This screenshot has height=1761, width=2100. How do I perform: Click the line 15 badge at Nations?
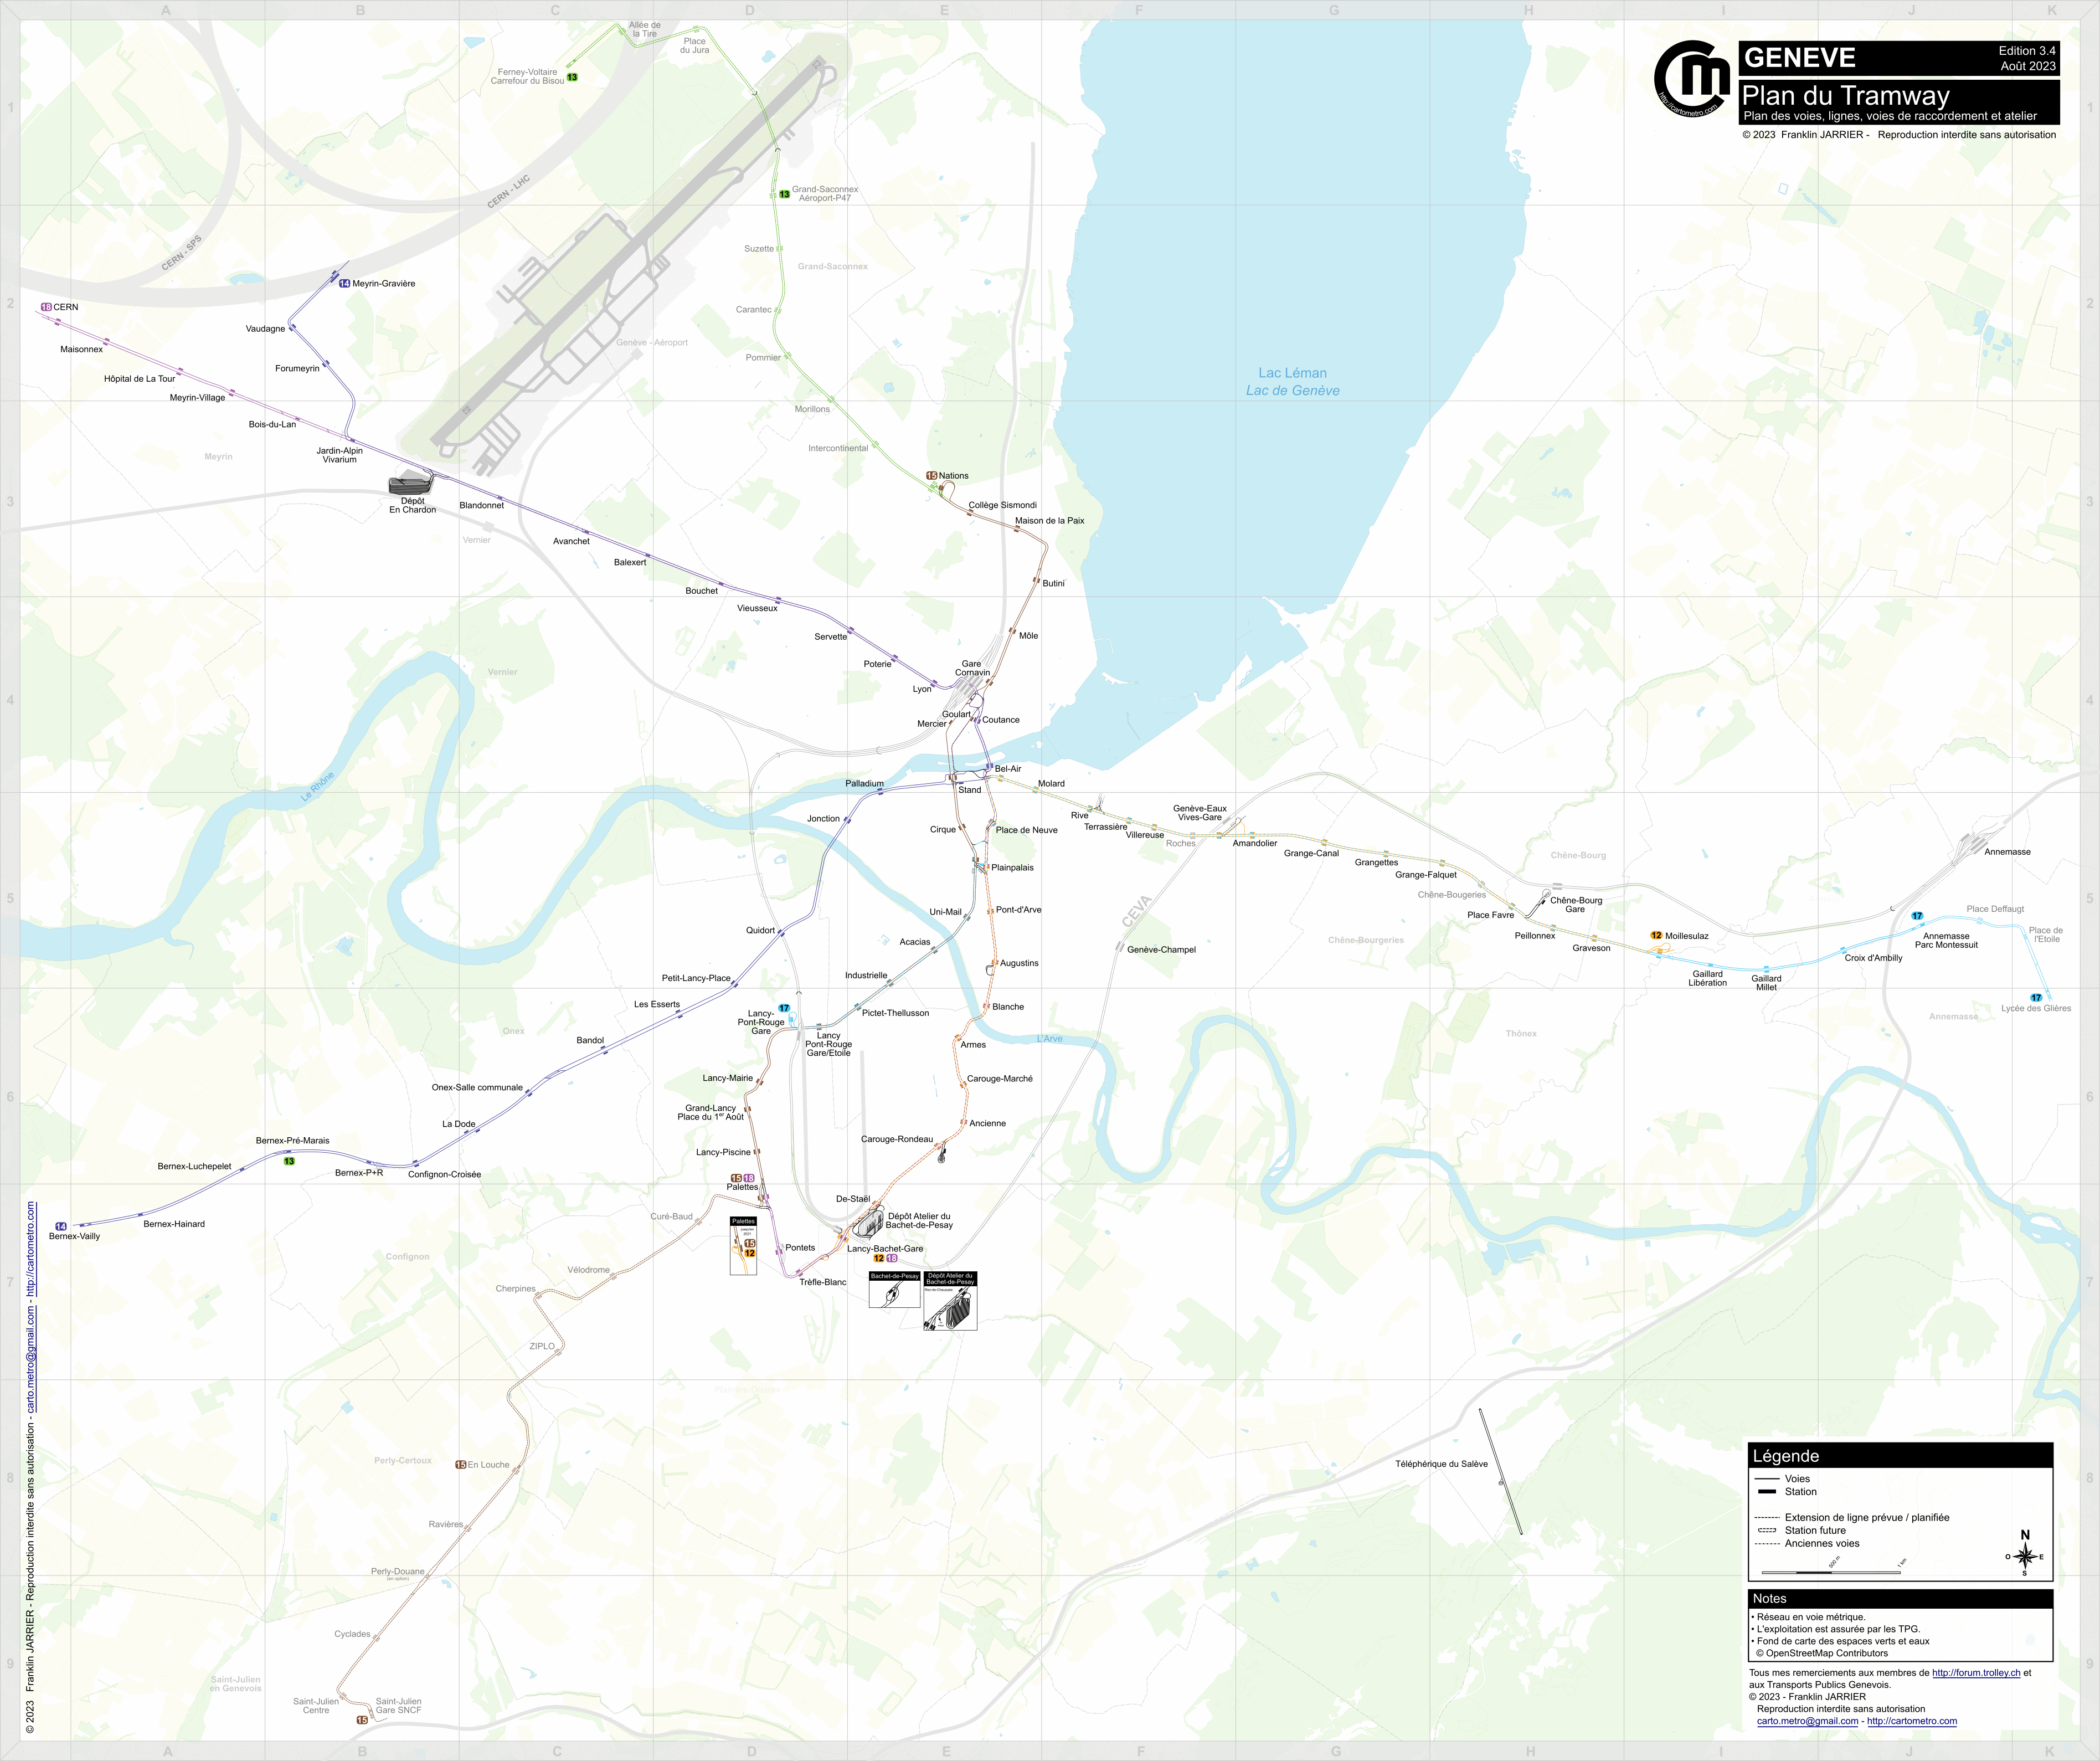pos(931,476)
